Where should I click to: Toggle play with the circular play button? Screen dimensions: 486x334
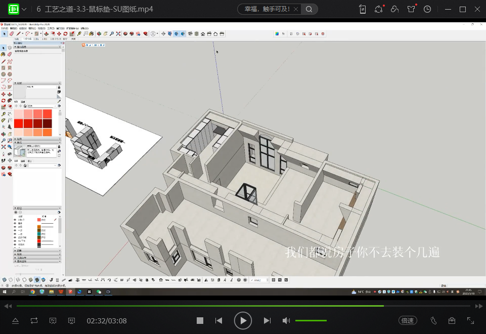(243, 320)
